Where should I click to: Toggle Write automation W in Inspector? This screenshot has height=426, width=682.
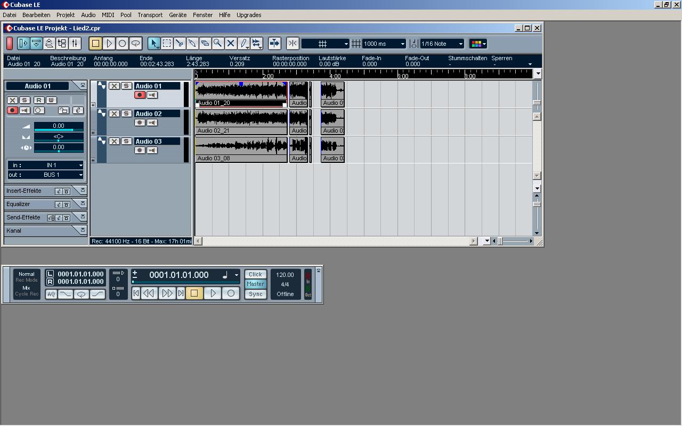pos(51,100)
